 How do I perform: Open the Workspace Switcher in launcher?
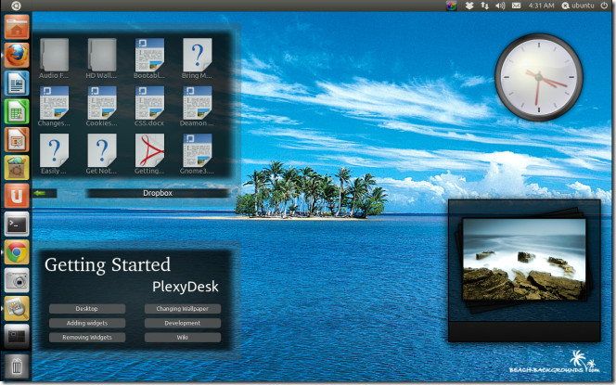(17, 337)
